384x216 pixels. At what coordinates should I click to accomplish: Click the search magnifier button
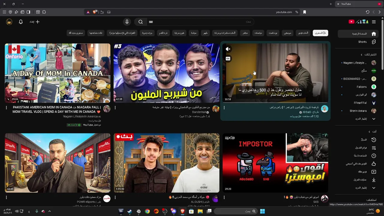[x=140, y=22]
